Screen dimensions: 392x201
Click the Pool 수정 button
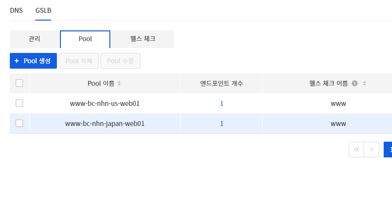pyautogui.click(x=121, y=61)
